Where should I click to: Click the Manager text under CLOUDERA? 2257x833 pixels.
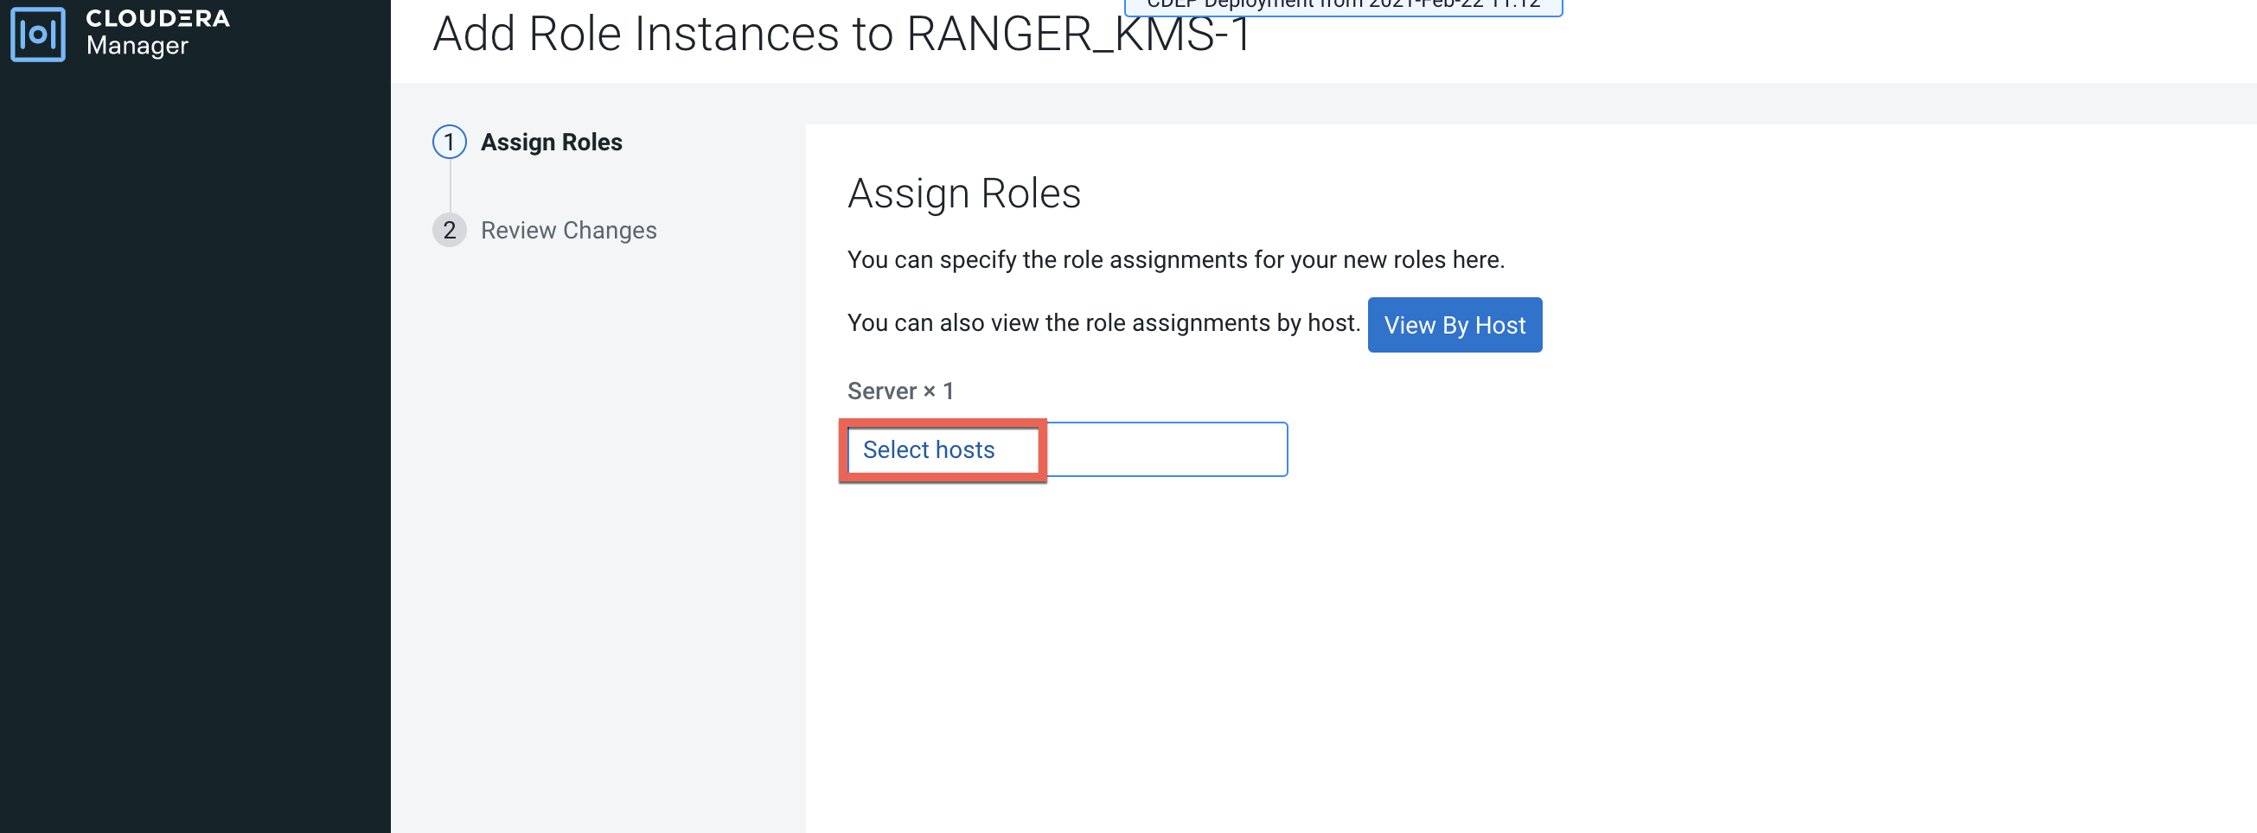(137, 47)
